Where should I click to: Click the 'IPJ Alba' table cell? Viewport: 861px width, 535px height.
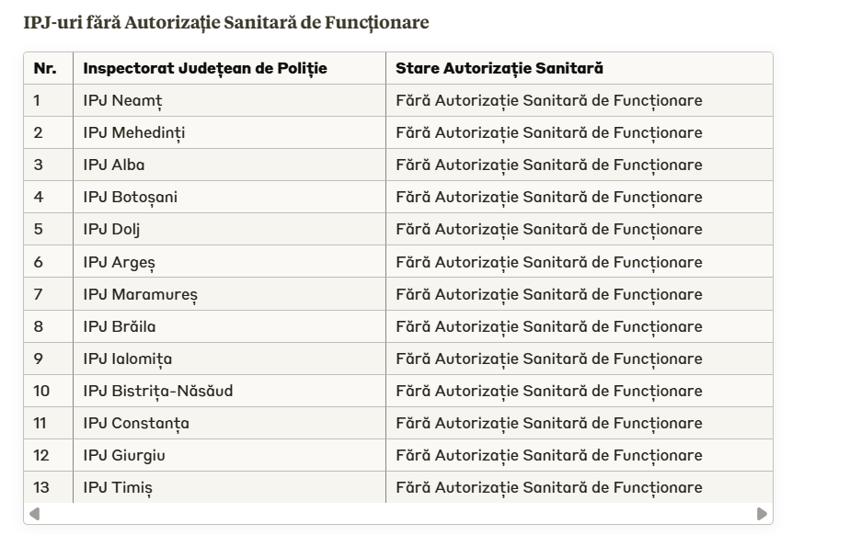tap(114, 165)
